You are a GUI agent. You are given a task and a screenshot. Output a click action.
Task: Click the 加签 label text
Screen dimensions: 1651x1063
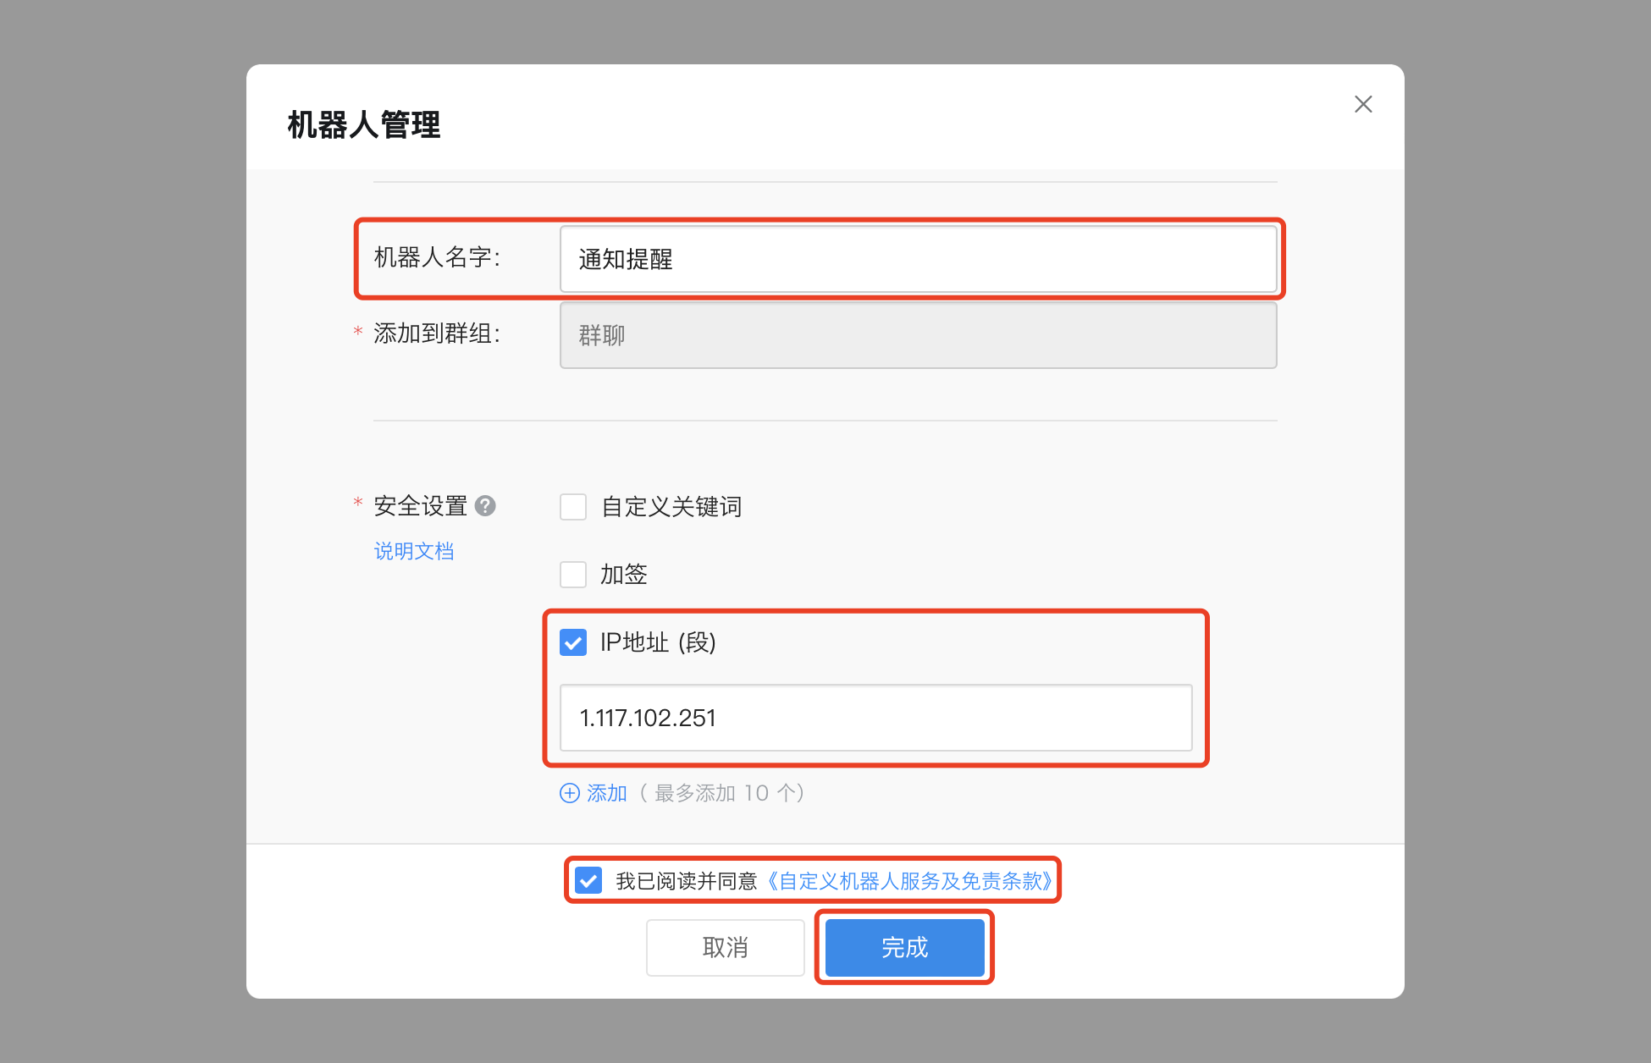click(x=624, y=575)
